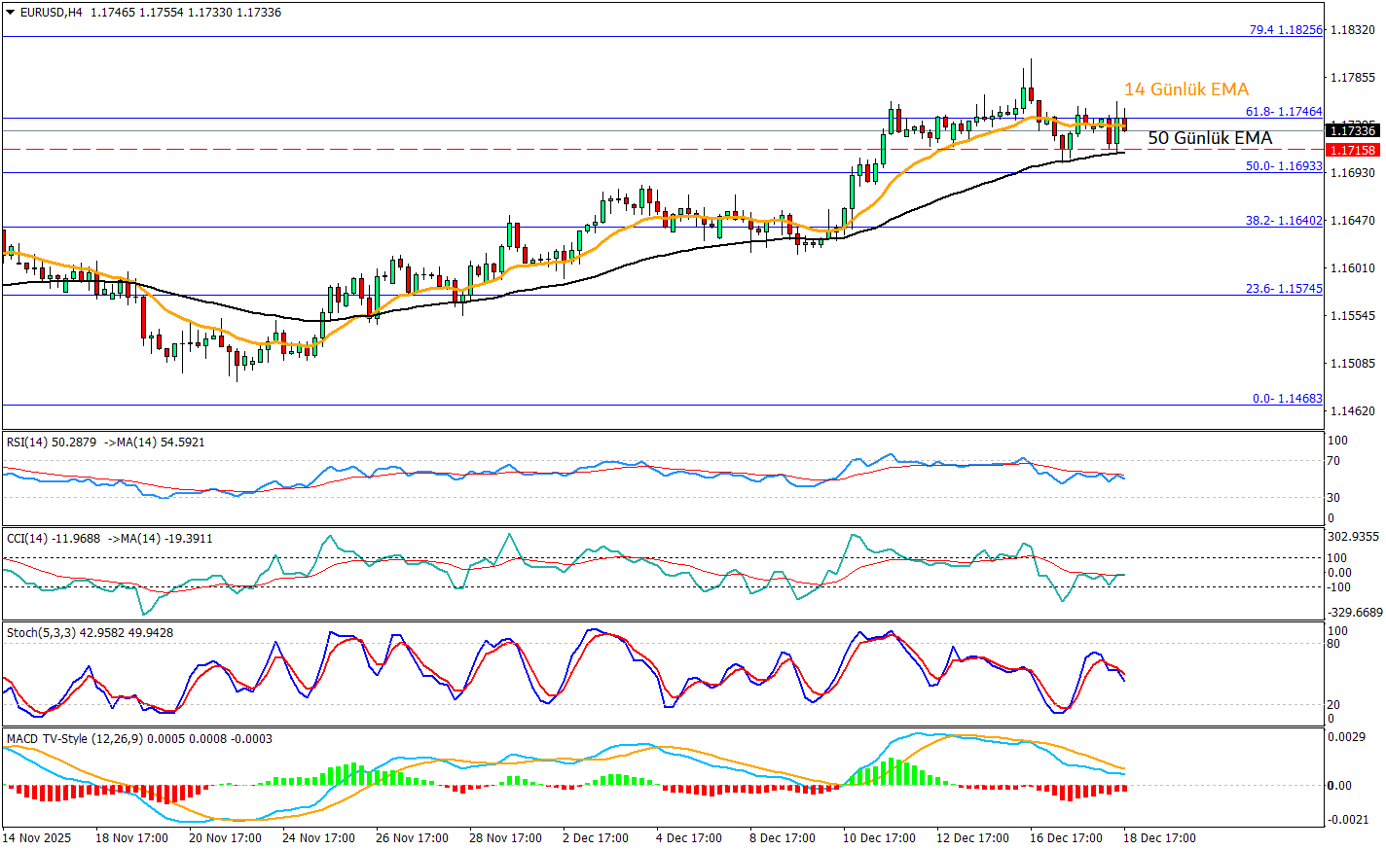Click the triangle arrow beside EURUSD,H4
Image resolution: width=1386 pixels, height=850 pixels.
pyautogui.click(x=10, y=13)
